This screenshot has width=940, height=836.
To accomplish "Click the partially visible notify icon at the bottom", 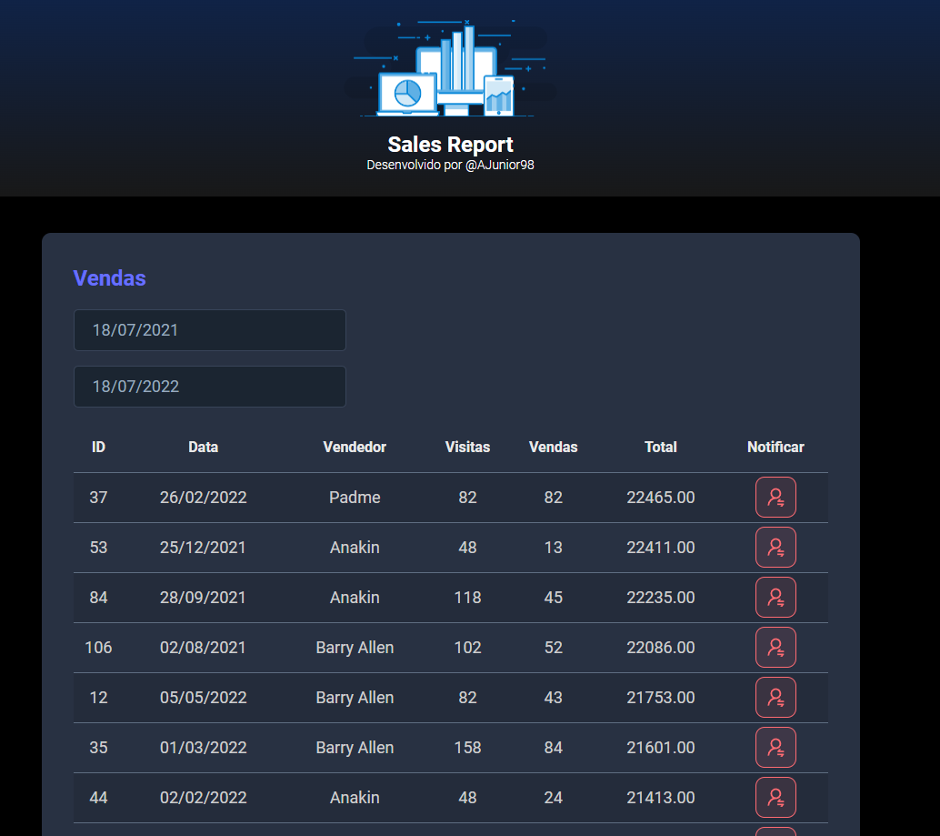I will tap(775, 830).
